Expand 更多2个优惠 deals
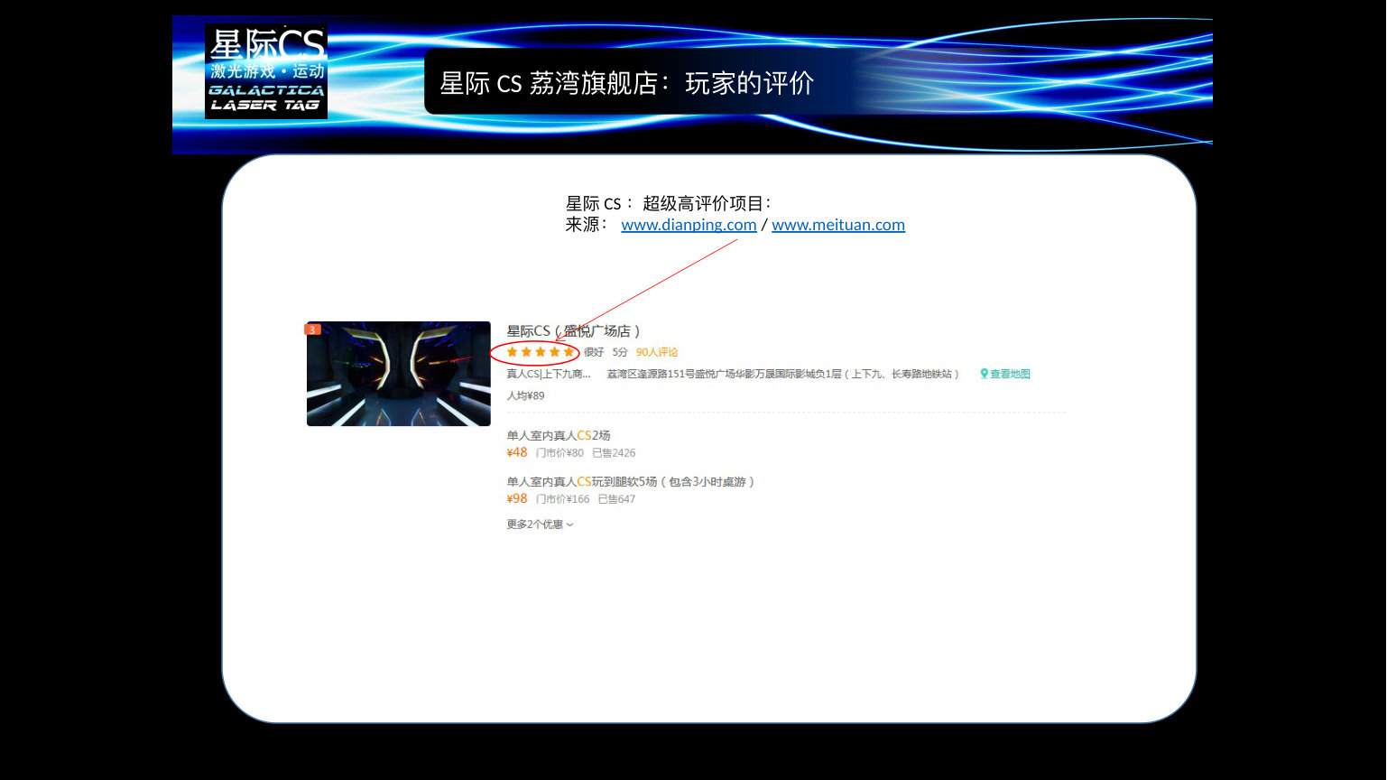This screenshot has height=780, width=1387. [x=540, y=525]
